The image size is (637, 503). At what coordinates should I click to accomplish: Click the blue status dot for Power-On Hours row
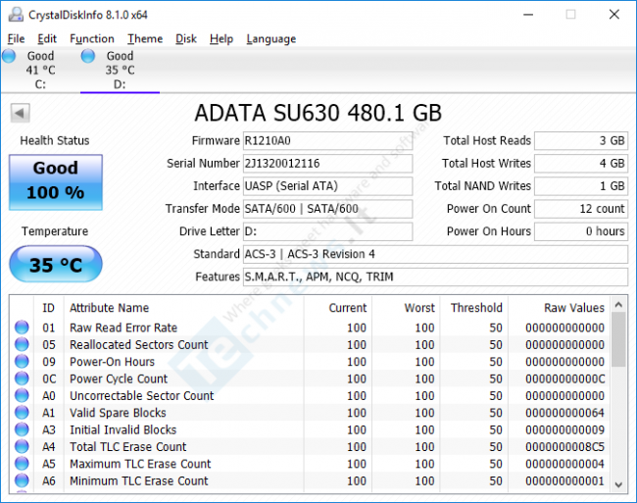click(22, 361)
